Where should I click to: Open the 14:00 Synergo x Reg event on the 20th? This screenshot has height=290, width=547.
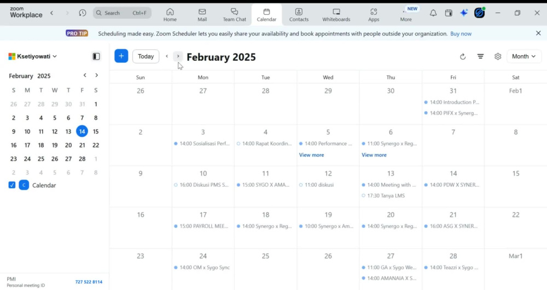390,226
